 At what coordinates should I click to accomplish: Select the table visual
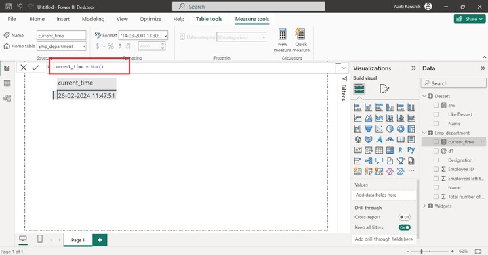click(379, 150)
